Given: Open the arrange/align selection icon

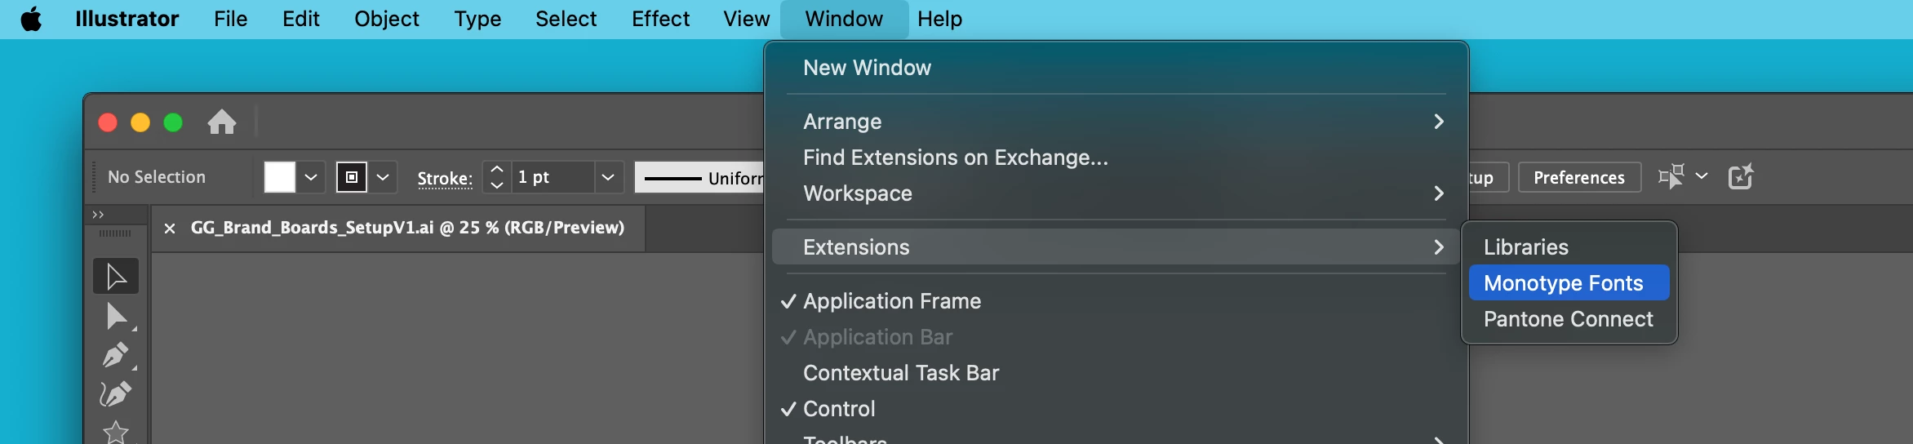Looking at the screenshot, I should pyautogui.click(x=1671, y=176).
